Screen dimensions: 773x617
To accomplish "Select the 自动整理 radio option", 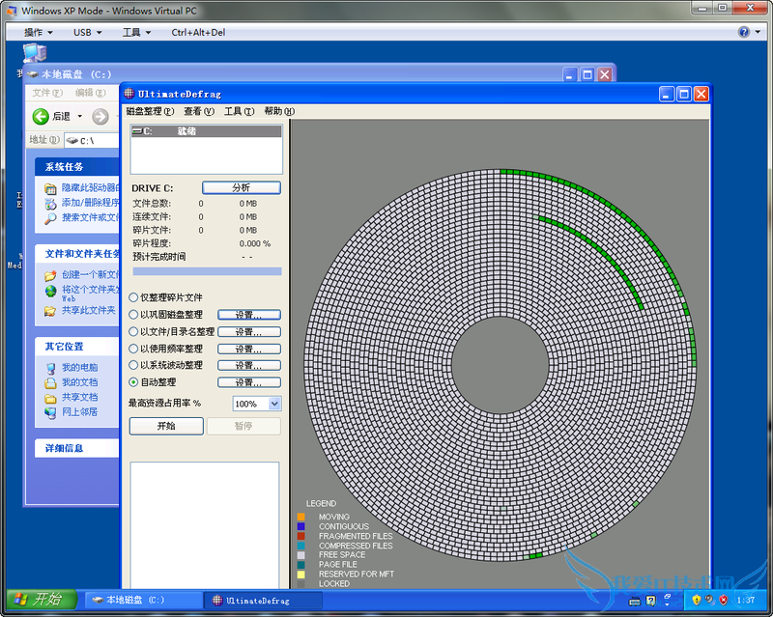I will coord(133,382).
